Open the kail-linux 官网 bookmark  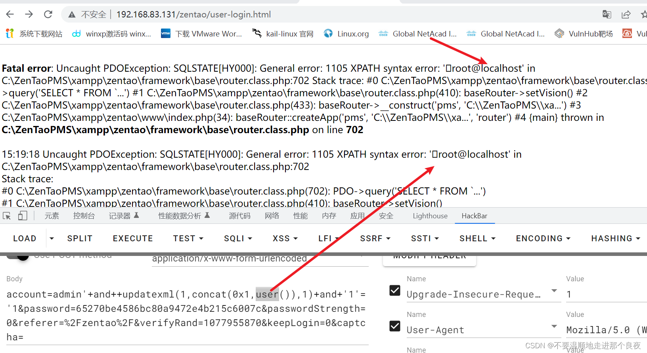click(283, 34)
